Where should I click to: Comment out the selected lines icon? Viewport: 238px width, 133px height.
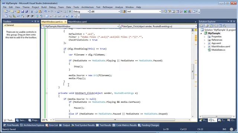coord(37,16)
